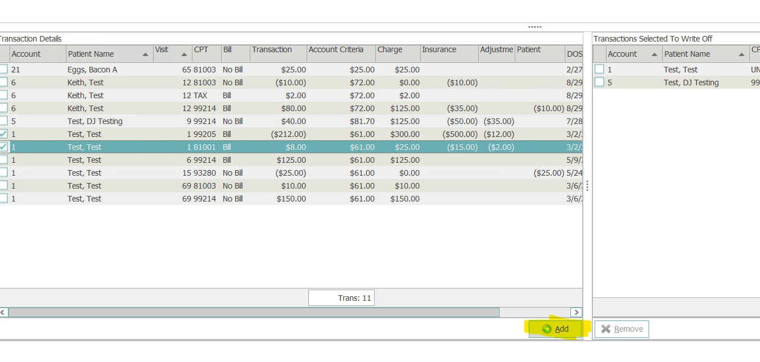Click the sort arrow in the Transaction Details Patient Name header

(146, 54)
